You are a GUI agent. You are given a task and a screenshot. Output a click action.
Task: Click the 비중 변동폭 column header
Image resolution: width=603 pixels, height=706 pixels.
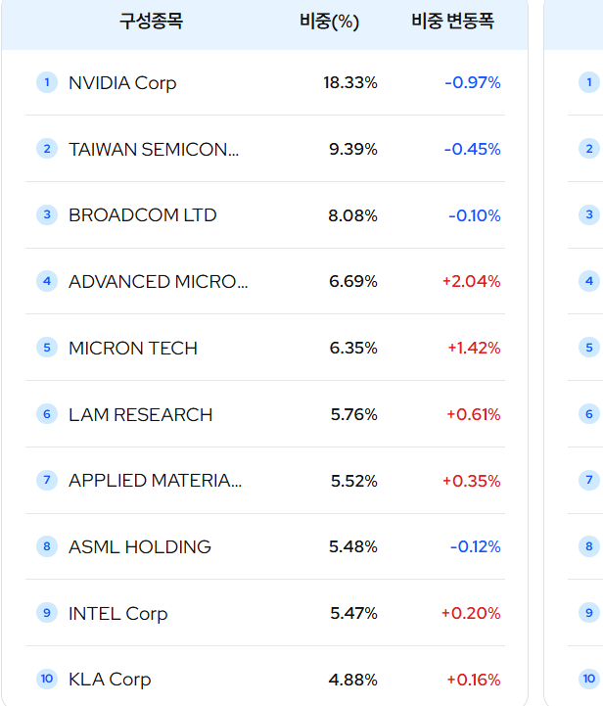point(452,22)
